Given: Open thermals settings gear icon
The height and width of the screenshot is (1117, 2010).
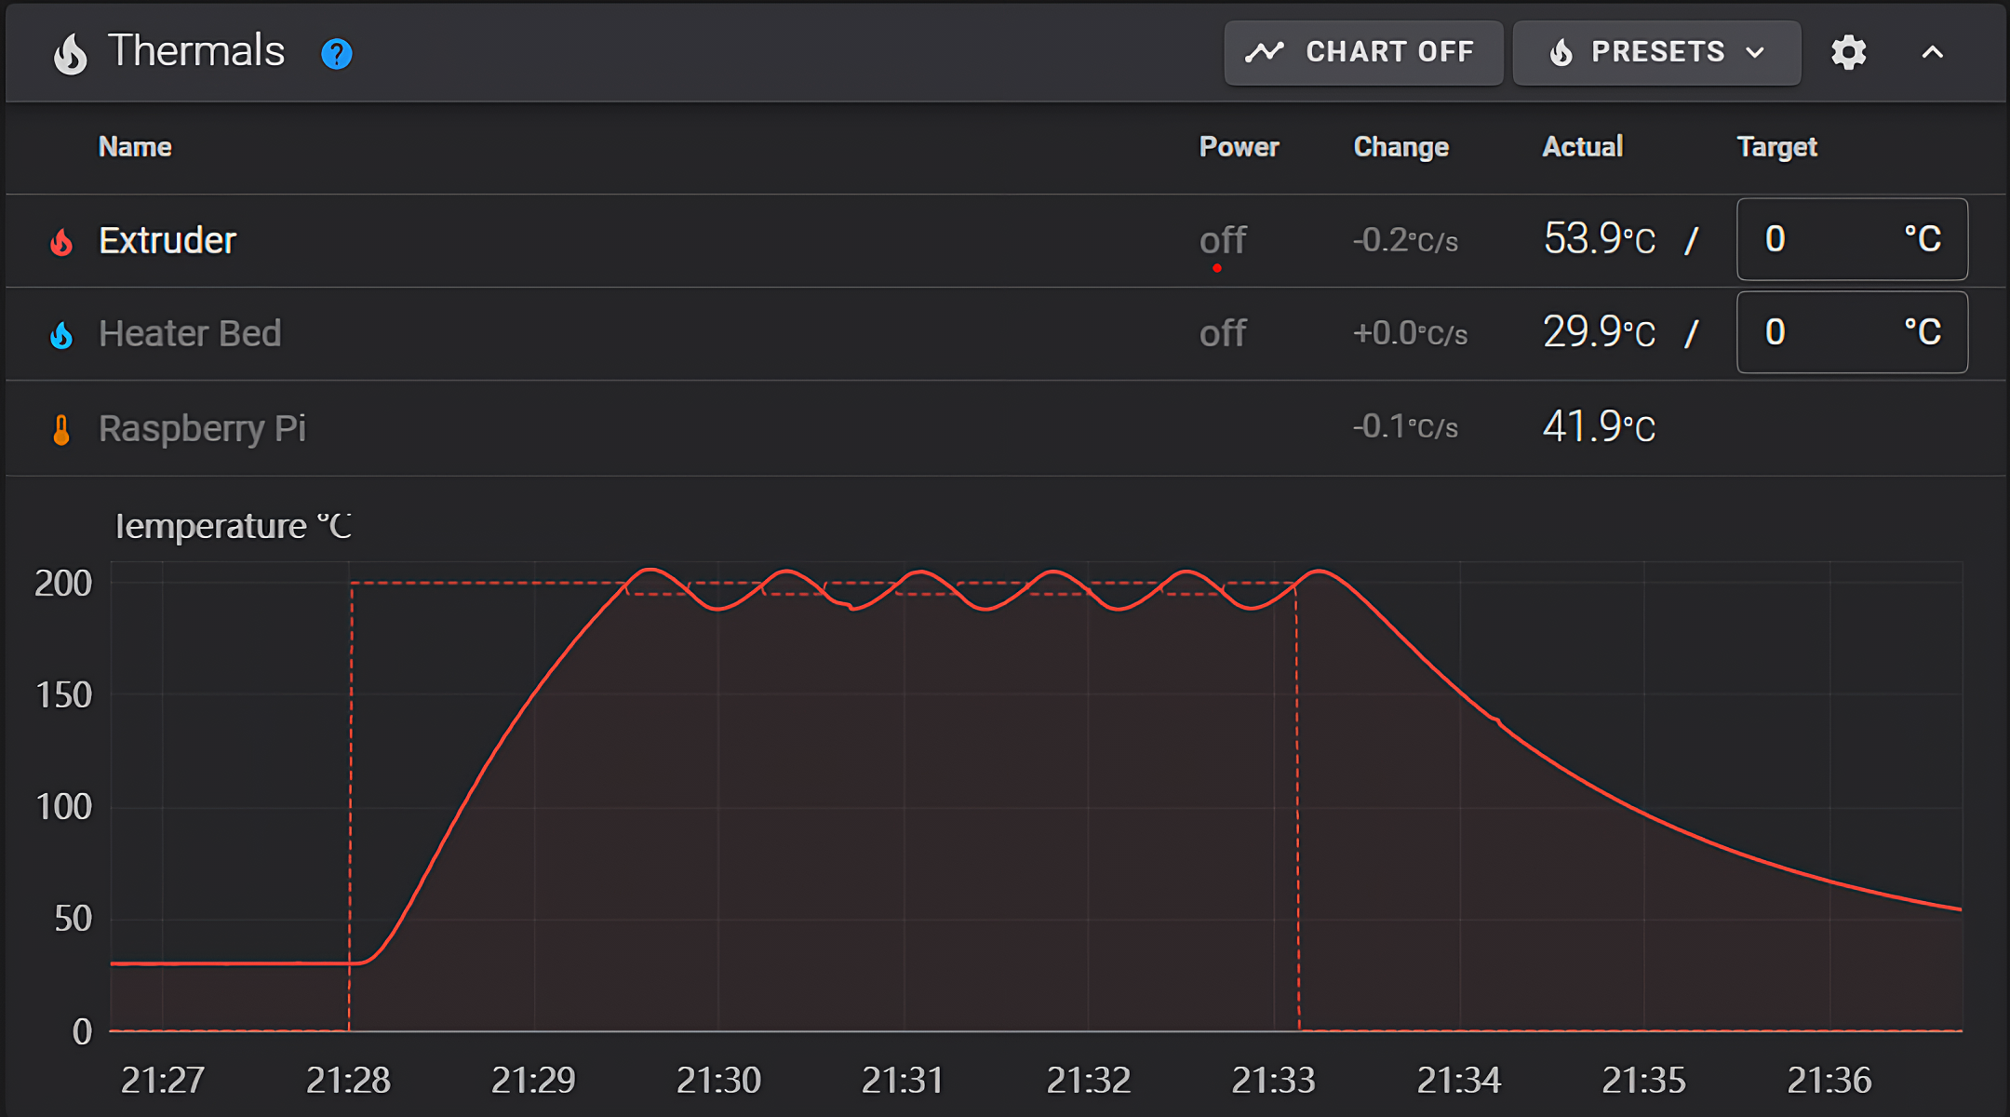Looking at the screenshot, I should click(1848, 53).
